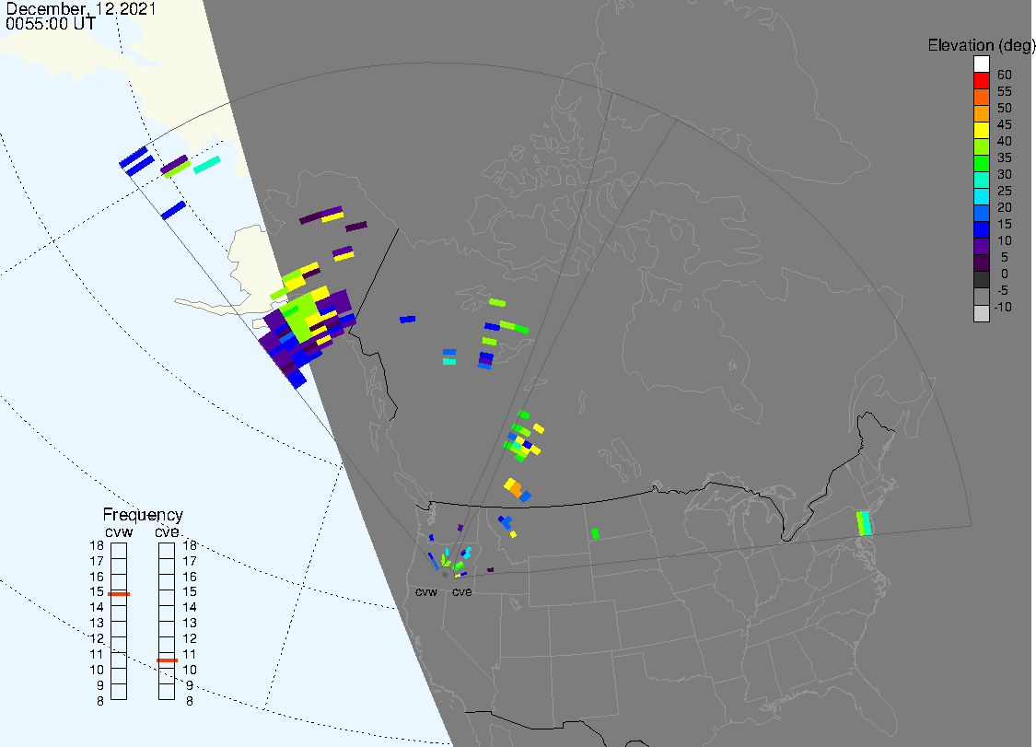Click the dark purple swatch between 0 and 5
The width and height of the screenshot is (1036, 747).
tap(981, 263)
